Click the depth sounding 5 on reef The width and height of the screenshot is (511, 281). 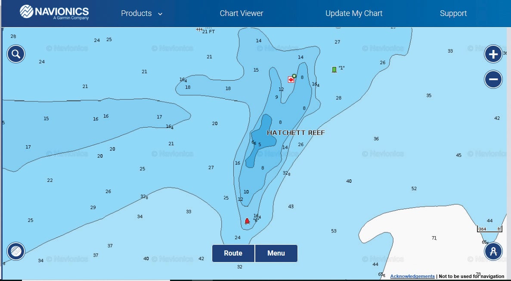[260, 144]
